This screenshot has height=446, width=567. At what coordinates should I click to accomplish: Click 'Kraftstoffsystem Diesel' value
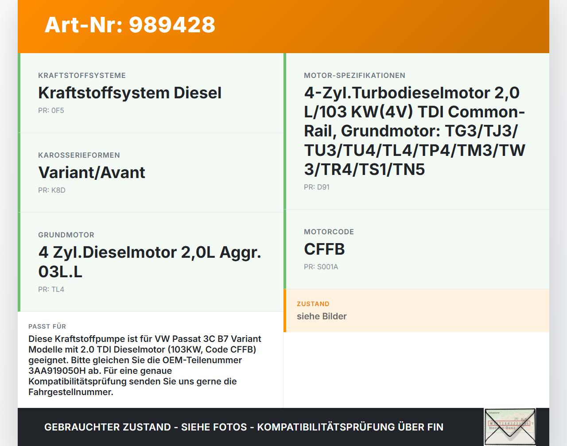[x=130, y=93]
